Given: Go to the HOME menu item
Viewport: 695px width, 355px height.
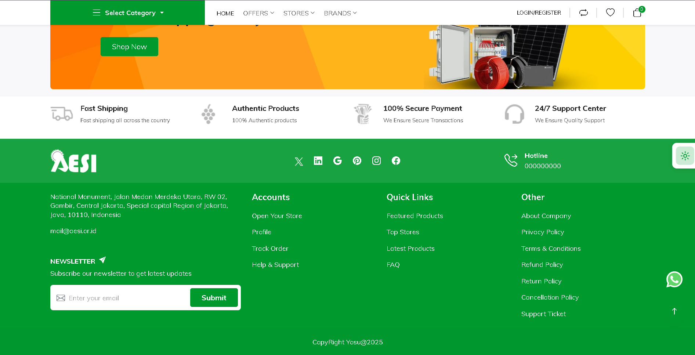Looking at the screenshot, I should pos(225,13).
